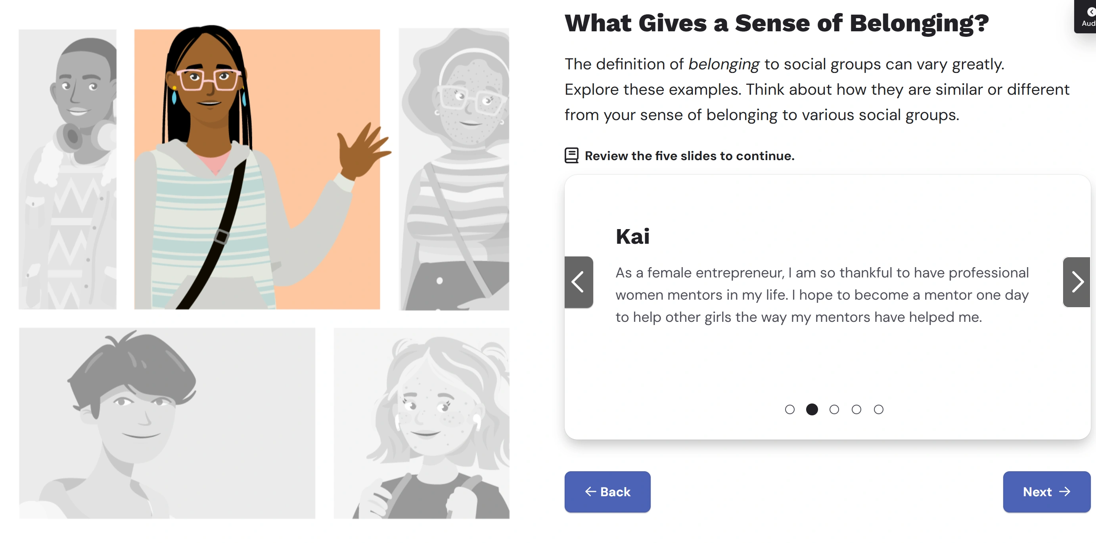This screenshot has width=1096, height=543.
Task: Click Kai's highlighted orange portrait
Action: click(x=257, y=169)
